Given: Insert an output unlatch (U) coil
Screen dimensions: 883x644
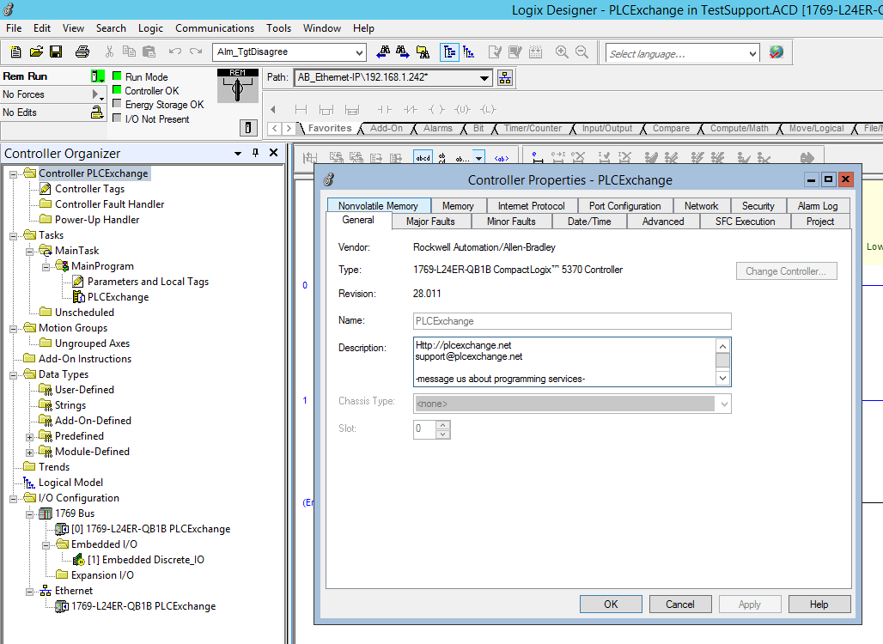Looking at the screenshot, I should (x=462, y=109).
